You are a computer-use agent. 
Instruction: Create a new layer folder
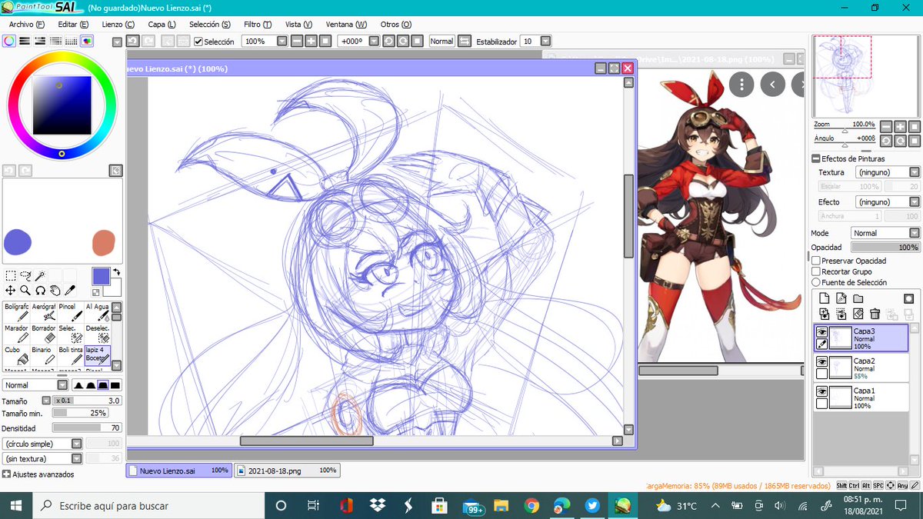click(x=858, y=298)
